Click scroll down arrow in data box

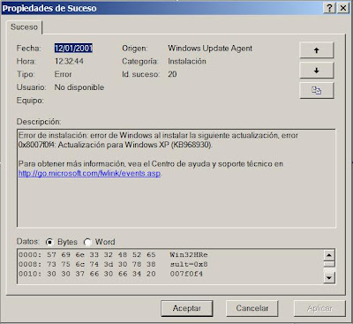pos(329,277)
